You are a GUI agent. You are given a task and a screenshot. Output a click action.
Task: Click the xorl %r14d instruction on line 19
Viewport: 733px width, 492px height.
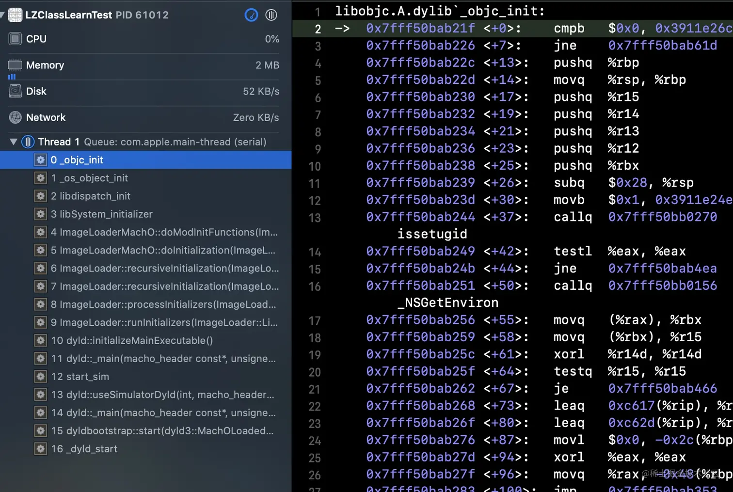click(627, 354)
